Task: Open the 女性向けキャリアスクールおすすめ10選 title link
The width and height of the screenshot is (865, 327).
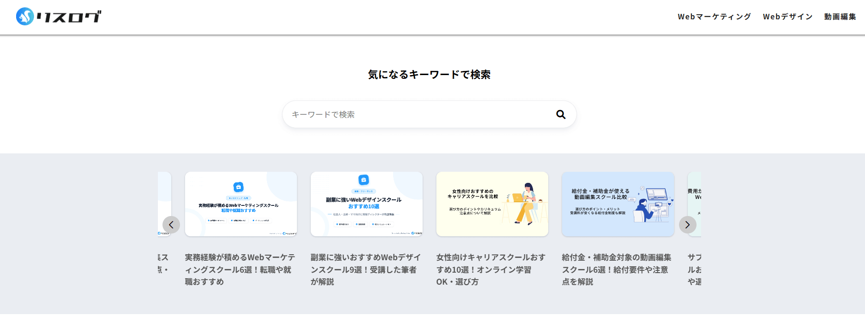Action: [491, 269]
